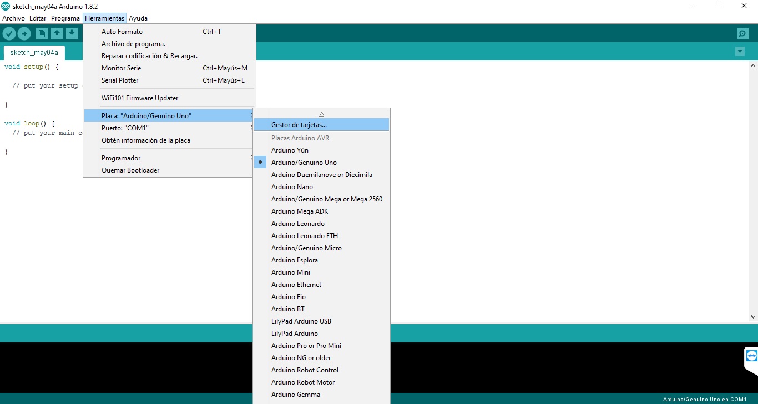Expand the Placa submenu arrow
This screenshot has width=758, height=404.
pos(252,115)
